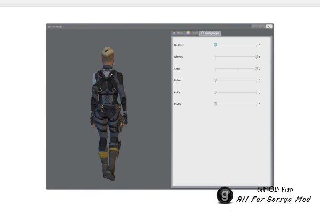The image size is (320, 213).
Task: Minimize the Player Model window
Action: (x=255, y=27)
